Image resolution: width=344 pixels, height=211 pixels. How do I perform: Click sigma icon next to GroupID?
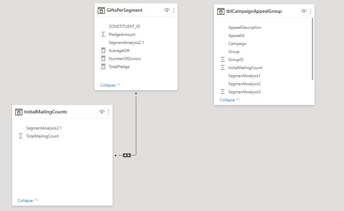pyautogui.click(x=223, y=60)
